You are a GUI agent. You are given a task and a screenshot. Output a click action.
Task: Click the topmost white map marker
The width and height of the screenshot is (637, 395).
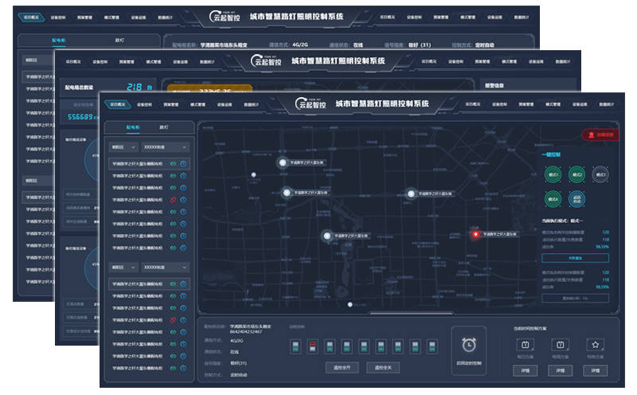point(282,162)
